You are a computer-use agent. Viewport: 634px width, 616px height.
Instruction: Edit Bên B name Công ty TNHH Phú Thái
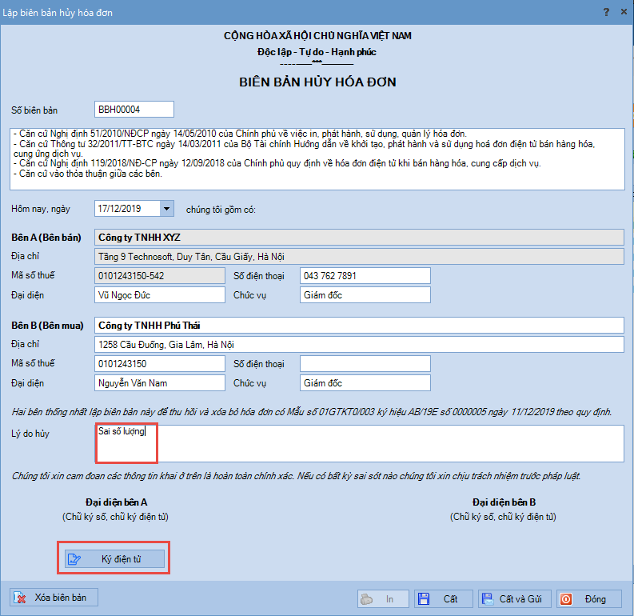(x=359, y=325)
